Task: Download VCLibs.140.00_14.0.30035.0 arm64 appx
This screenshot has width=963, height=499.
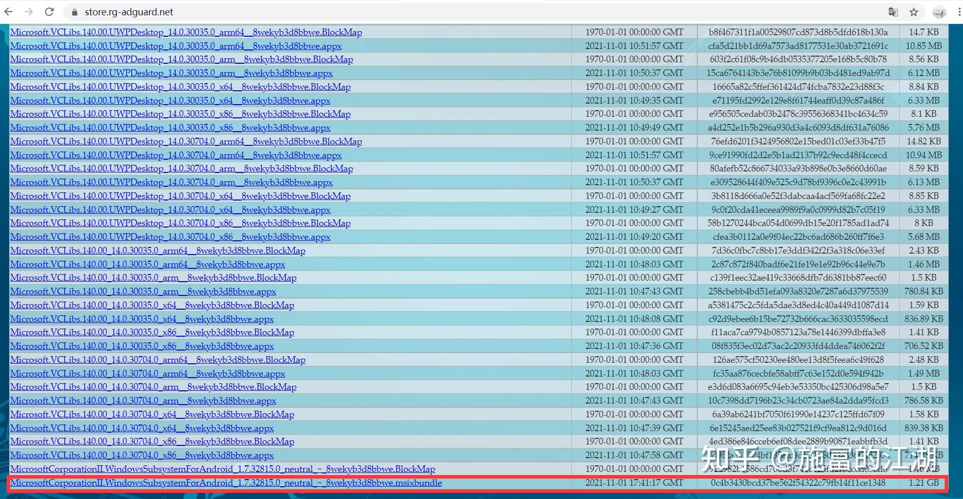Action: tap(147, 264)
